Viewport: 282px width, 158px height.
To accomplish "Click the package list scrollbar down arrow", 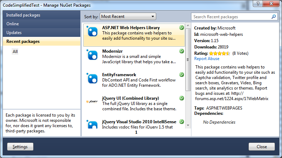I will point(188,125).
